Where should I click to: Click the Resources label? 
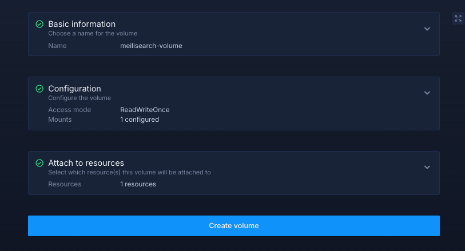[65, 184]
